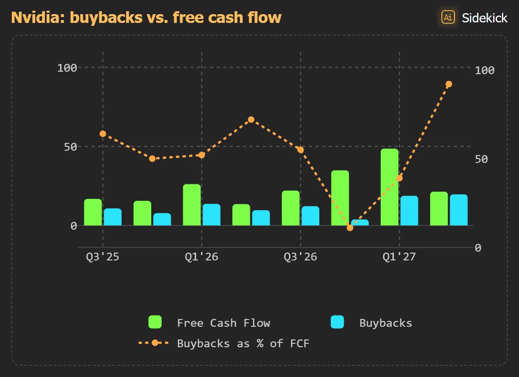This screenshot has width=519, height=377.
Task: Hide the Buybacks series via legend text
Action: click(x=386, y=323)
